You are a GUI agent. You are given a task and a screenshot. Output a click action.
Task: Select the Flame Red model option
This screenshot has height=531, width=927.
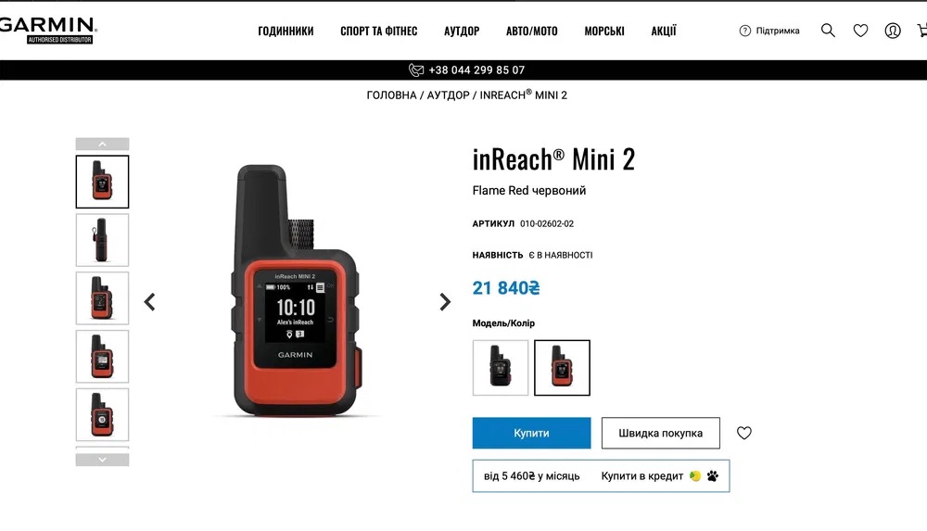[x=562, y=368]
